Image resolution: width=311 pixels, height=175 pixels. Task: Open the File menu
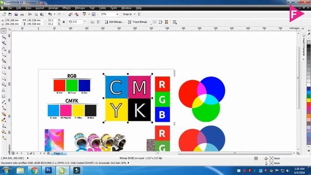10,8
